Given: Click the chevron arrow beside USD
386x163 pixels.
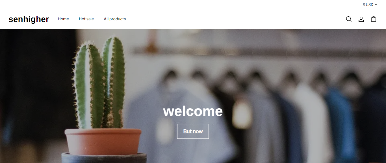Looking at the screenshot, I should point(376,5).
